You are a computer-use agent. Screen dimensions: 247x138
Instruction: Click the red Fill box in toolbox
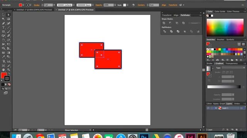4,76
